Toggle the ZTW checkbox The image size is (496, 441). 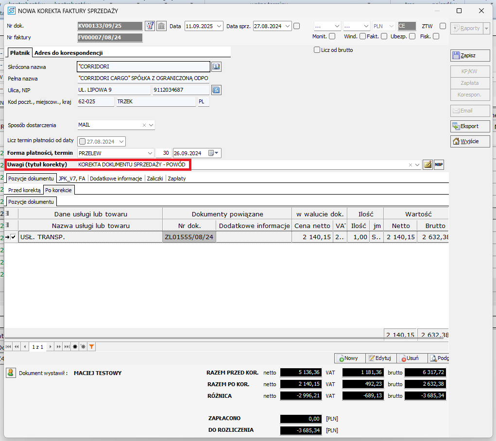click(x=443, y=26)
